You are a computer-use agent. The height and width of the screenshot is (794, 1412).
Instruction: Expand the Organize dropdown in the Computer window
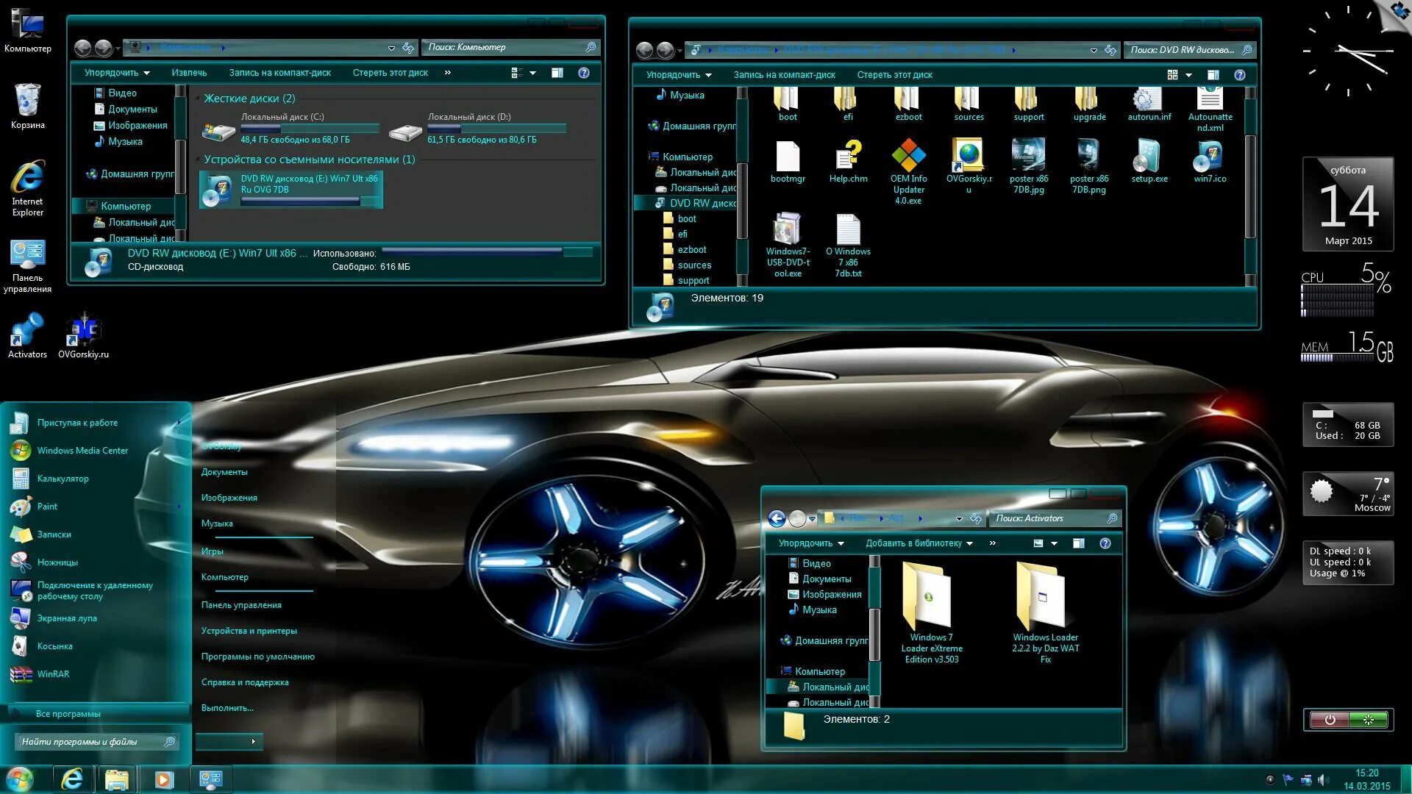[x=117, y=73]
